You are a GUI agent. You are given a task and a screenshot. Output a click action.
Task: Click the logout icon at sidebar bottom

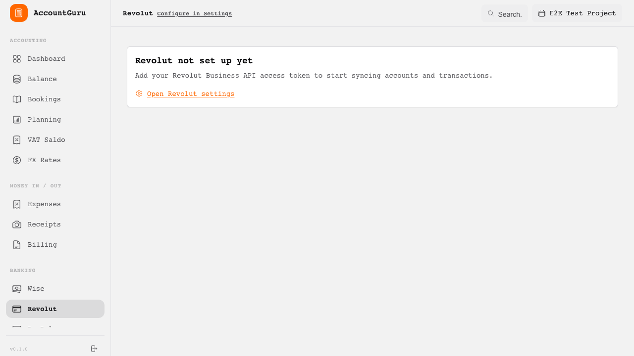[x=94, y=349]
